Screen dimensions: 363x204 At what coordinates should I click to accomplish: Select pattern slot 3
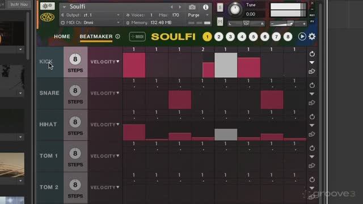pyautogui.click(x=230, y=36)
